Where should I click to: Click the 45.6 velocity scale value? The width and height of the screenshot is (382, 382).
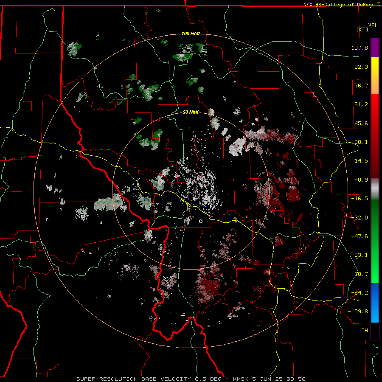361,123
